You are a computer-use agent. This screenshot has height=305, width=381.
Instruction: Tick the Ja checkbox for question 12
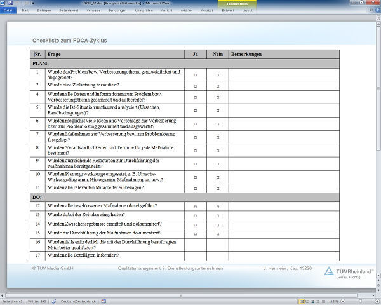(195, 206)
